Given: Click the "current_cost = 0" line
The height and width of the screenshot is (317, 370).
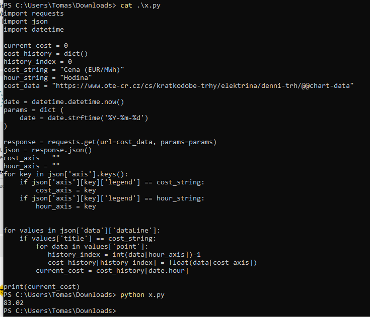Looking at the screenshot, I should 36,46.
